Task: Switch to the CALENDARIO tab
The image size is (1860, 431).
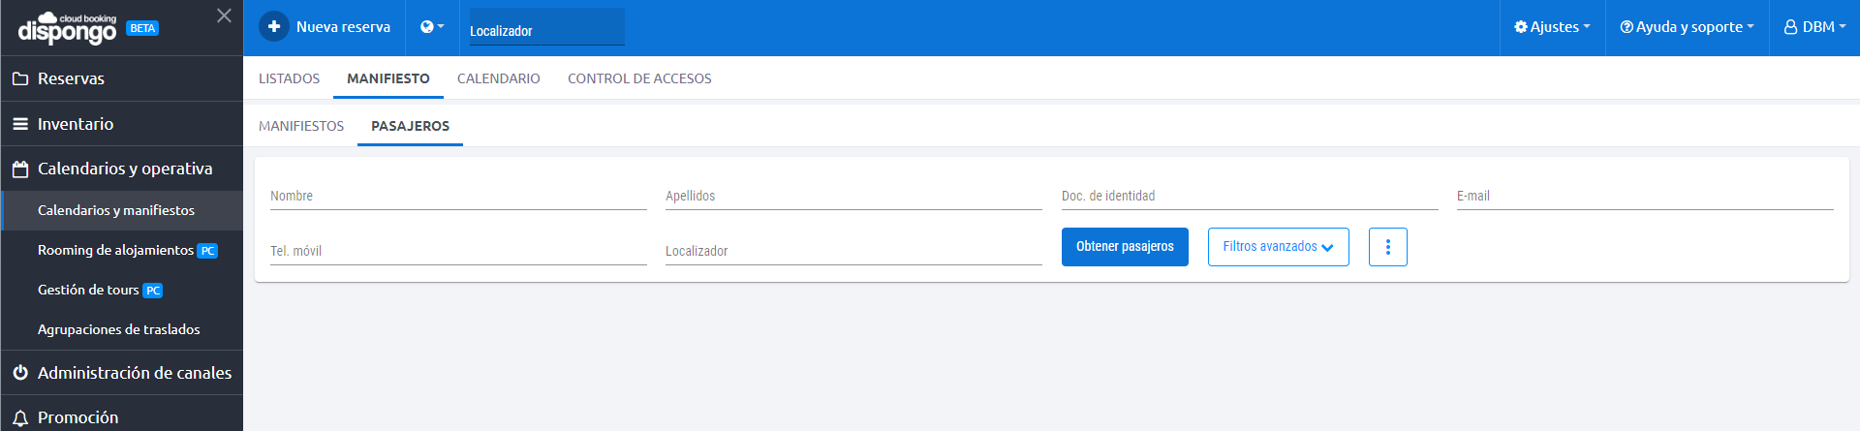Action: pos(499,78)
